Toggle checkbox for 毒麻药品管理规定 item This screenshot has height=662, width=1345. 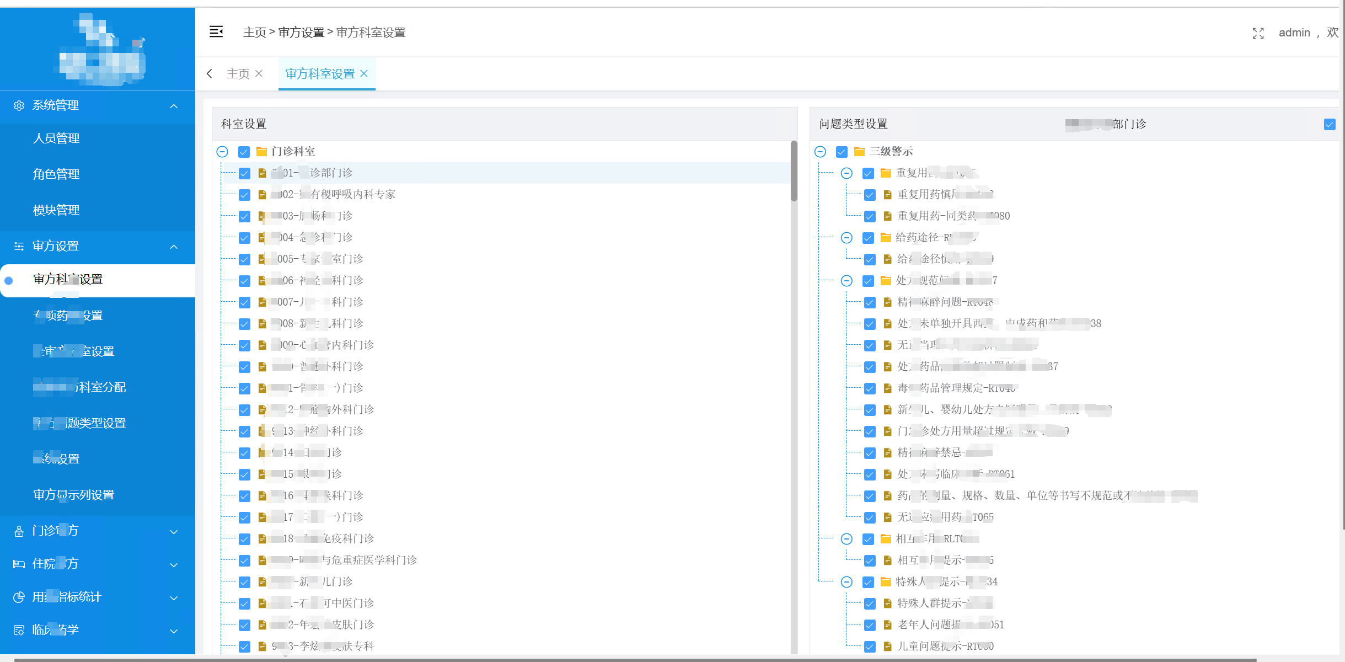[x=870, y=388]
